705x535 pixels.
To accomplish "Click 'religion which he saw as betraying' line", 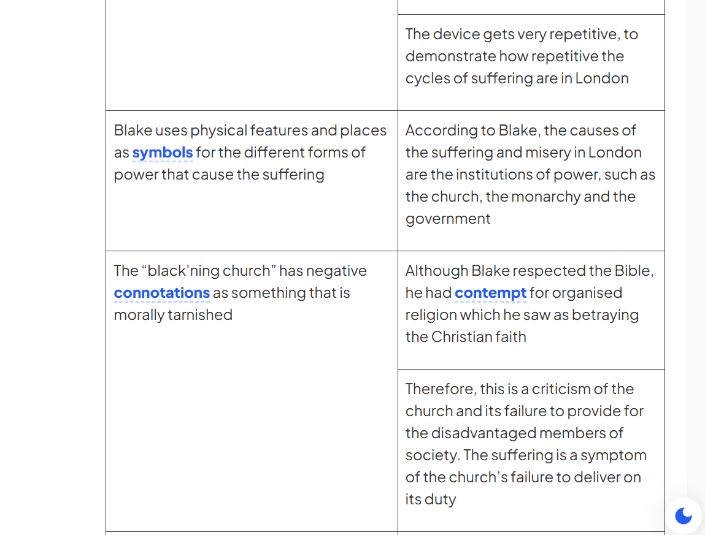I will coord(522,315).
